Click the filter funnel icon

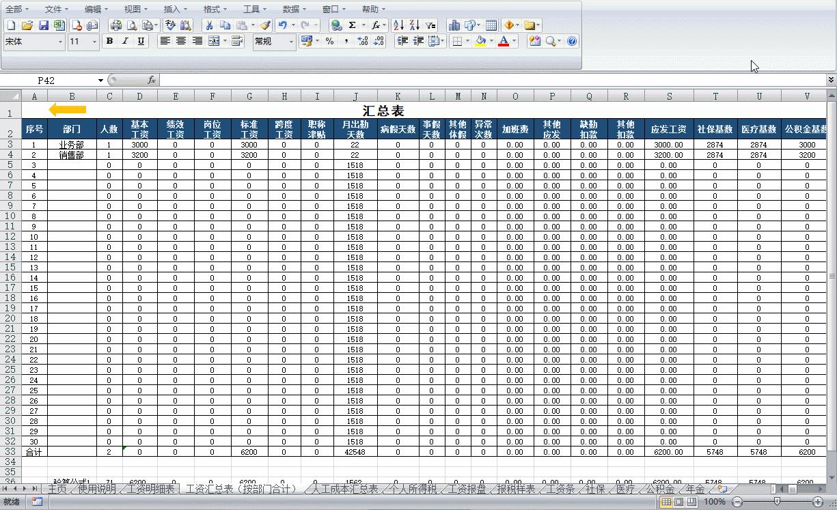coord(430,25)
